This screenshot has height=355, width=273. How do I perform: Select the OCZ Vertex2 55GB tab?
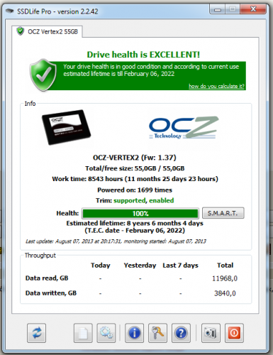[47, 31]
